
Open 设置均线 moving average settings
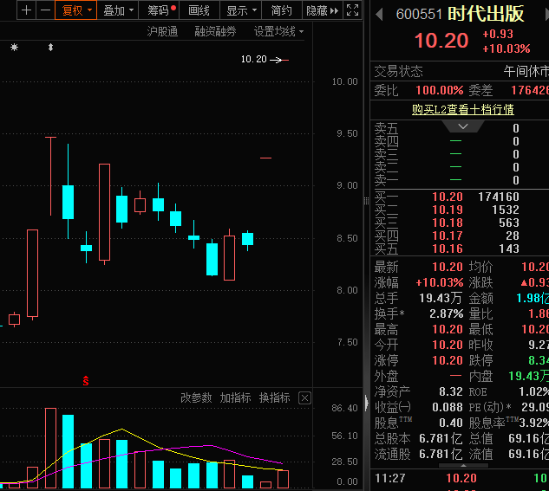[x=278, y=32]
